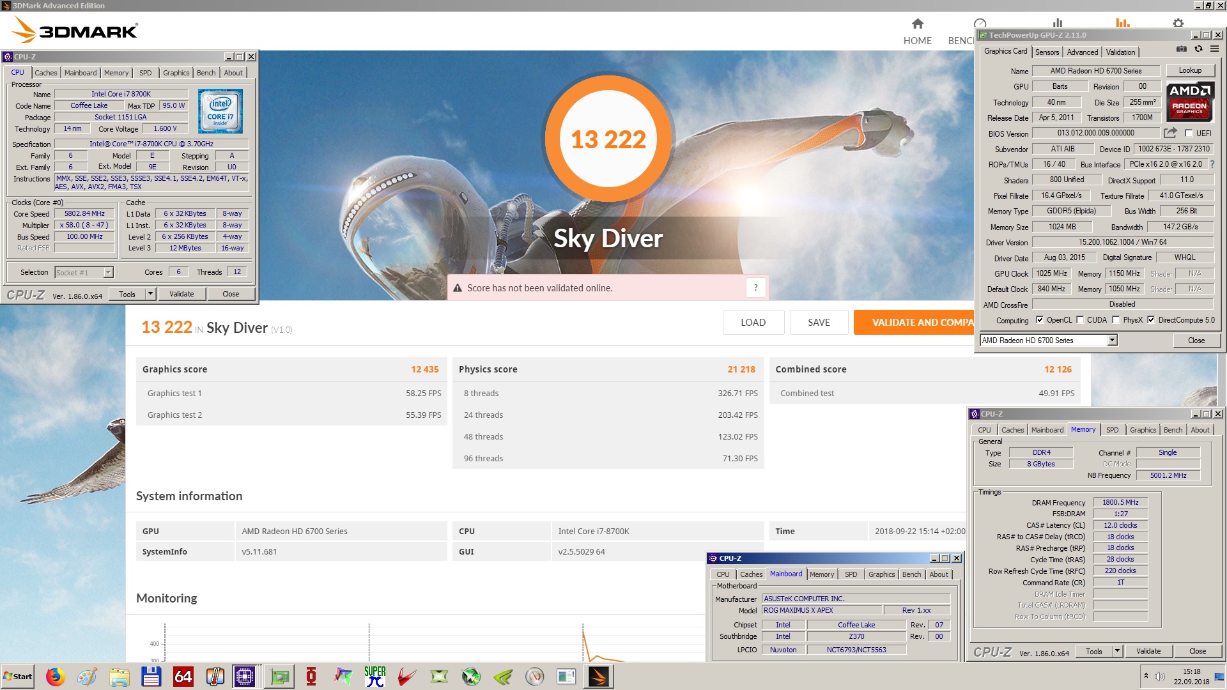Click Validate in top-left CPU-Z window
1227x690 pixels.
pos(181,294)
